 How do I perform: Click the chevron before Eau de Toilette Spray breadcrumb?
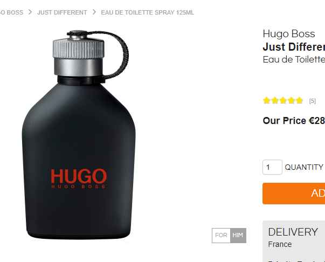click(x=94, y=12)
